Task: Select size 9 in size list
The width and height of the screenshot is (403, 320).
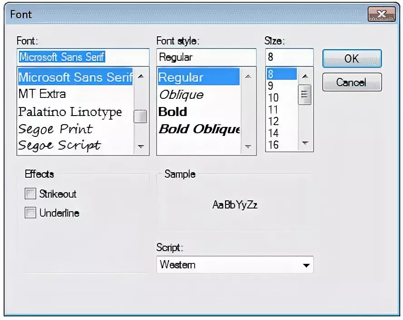Action: pyautogui.click(x=282, y=86)
